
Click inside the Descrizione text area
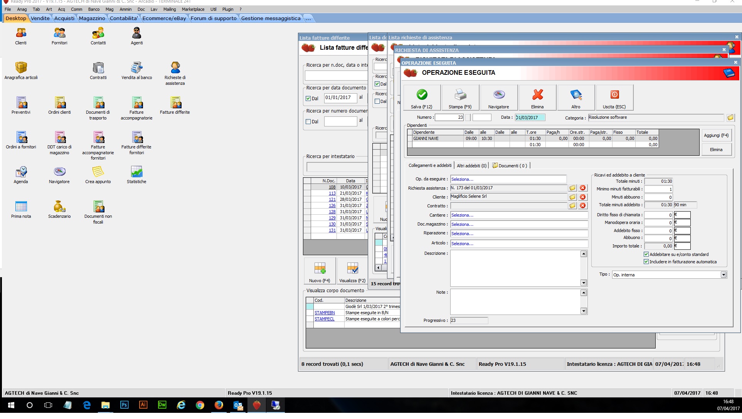click(x=515, y=268)
